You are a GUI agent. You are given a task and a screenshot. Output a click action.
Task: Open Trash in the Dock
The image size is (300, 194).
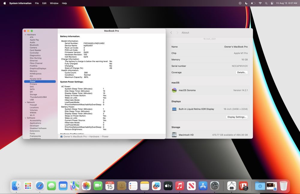pos(283,186)
